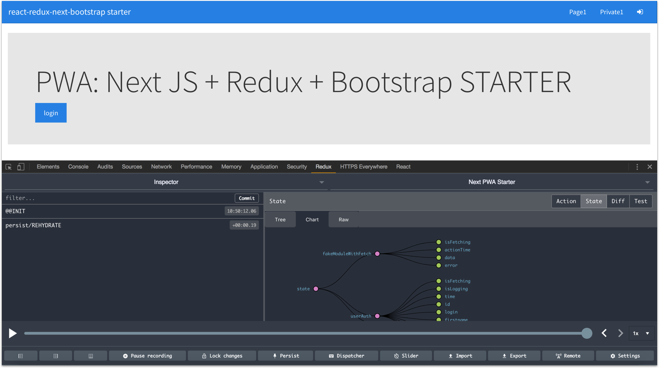Toggle the Slider visibility button
Viewport: 659px width, 368px height.
406,356
